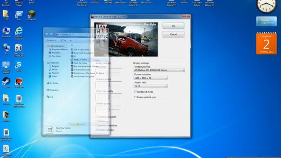Open the Screen resolution dropdown
The image size is (281, 158).
point(151,78)
